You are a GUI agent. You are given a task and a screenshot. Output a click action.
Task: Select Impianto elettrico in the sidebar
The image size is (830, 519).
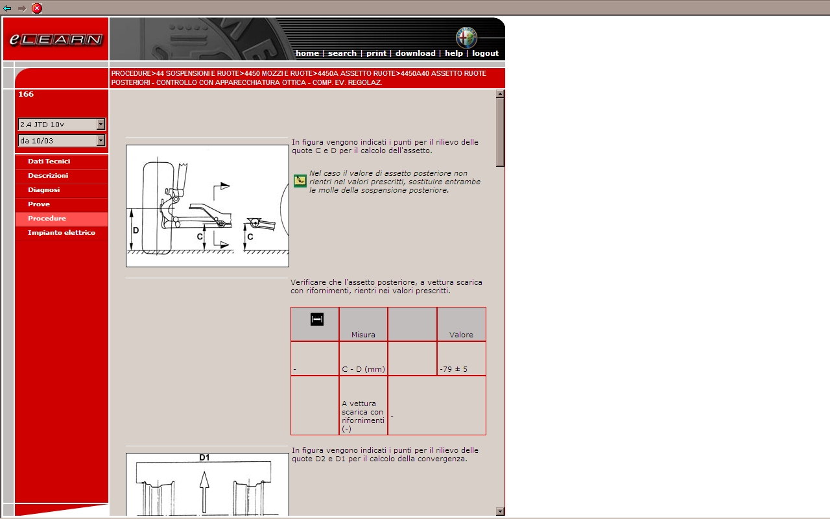point(62,233)
